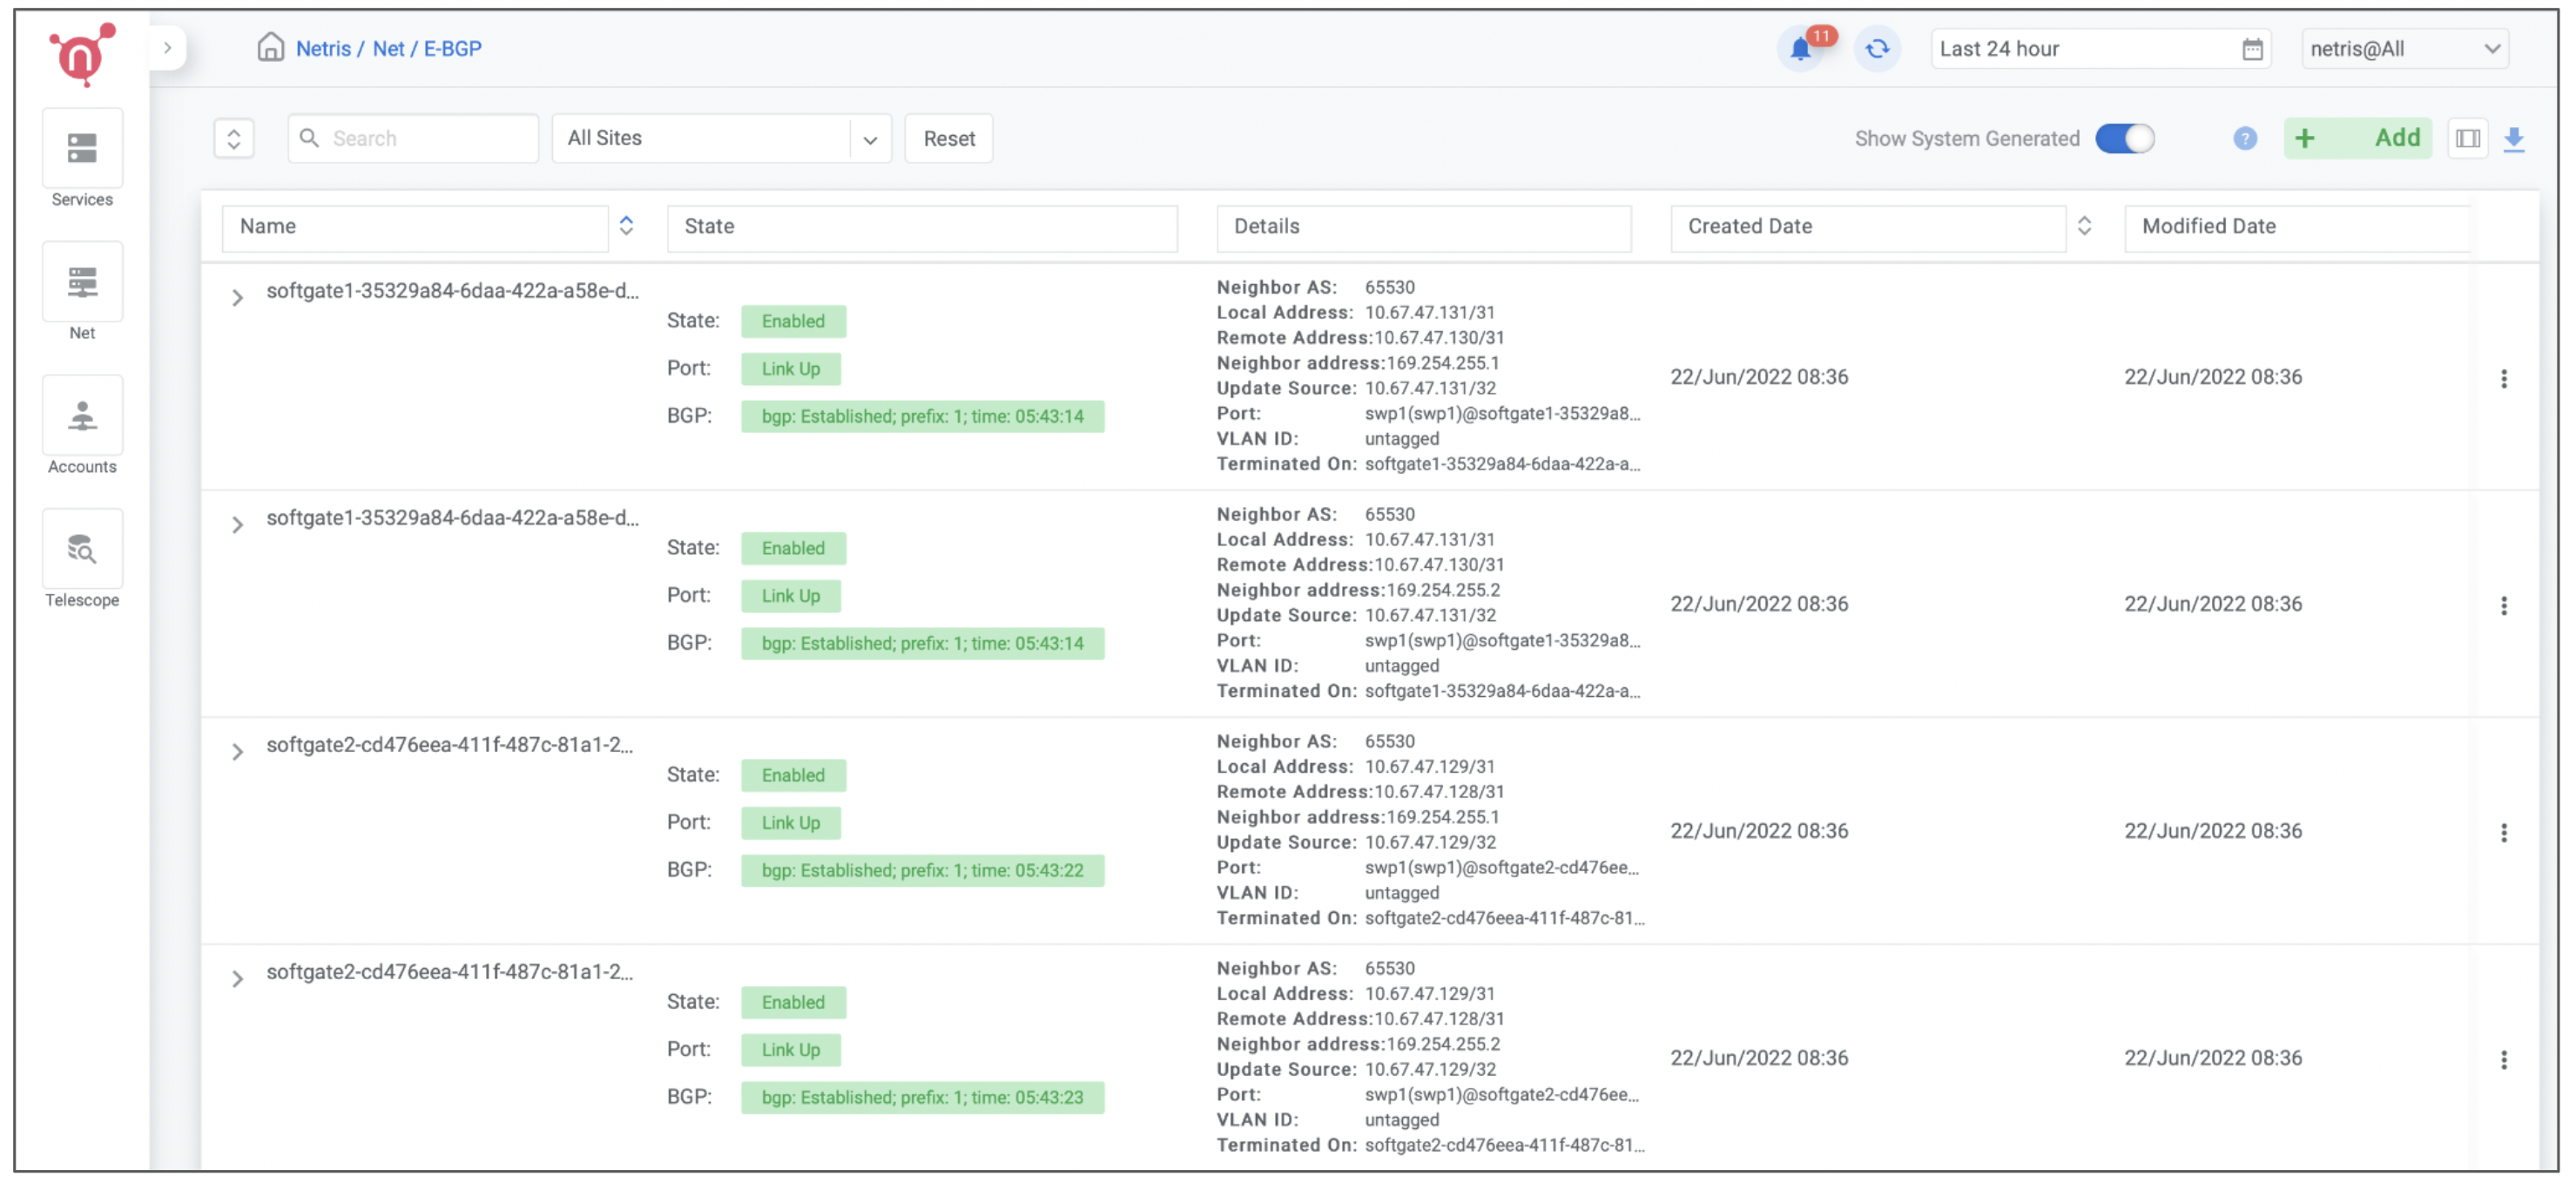Open the All Sites dropdown
Image resolution: width=2576 pixels, height=1190 pixels.
[x=870, y=138]
